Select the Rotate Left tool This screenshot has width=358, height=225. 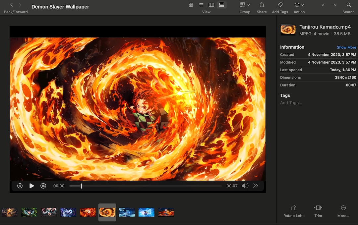(x=293, y=210)
